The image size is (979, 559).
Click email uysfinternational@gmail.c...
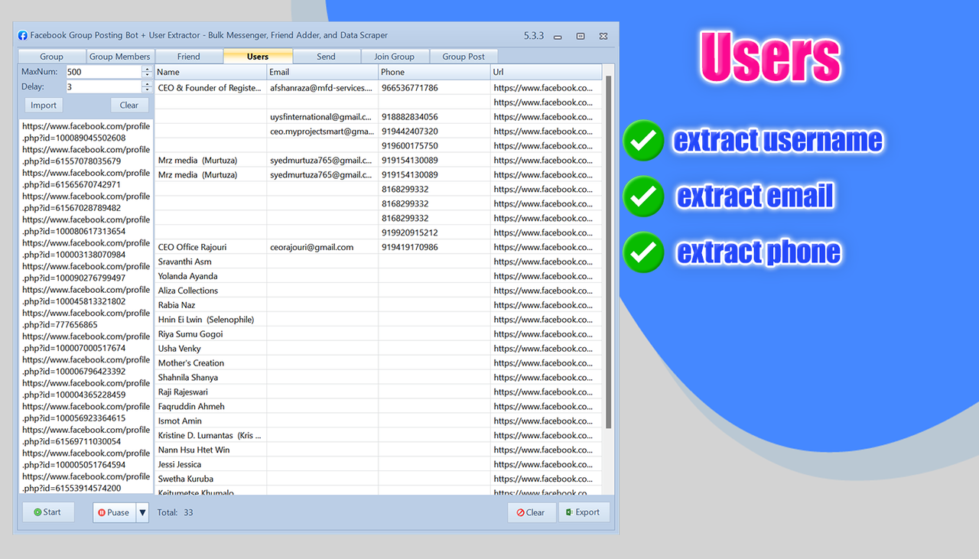[320, 117]
